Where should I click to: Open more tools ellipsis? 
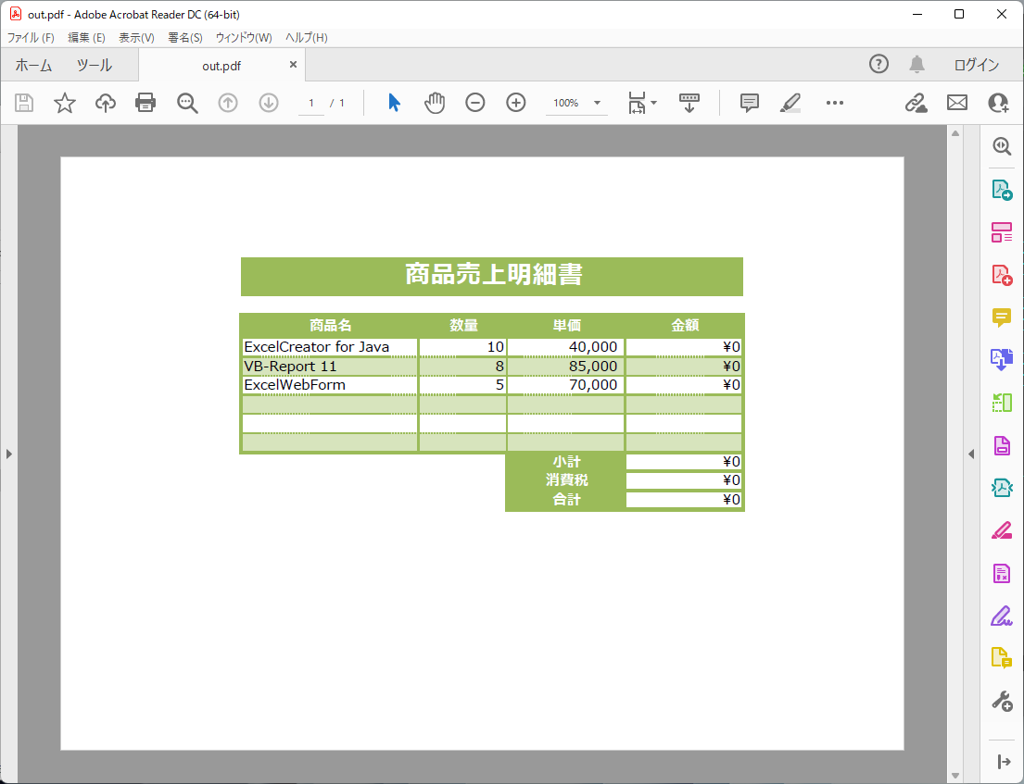835,103
